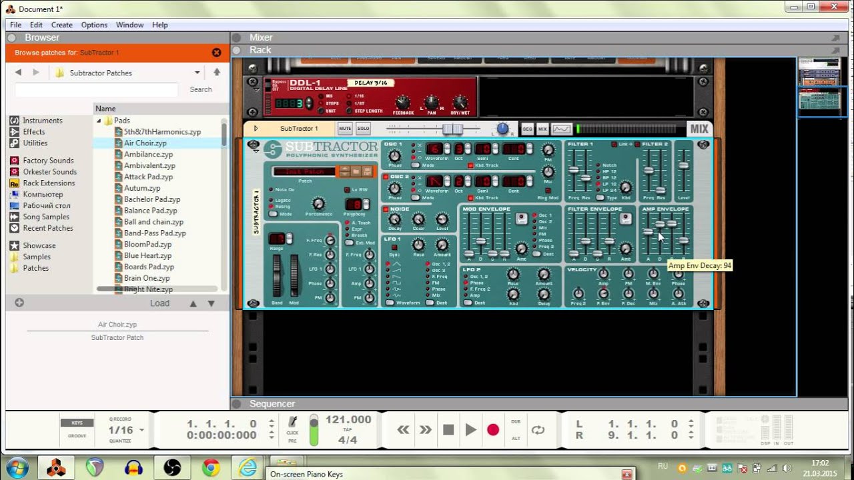Collapse the Pads folder tree

[x=99, y=121]
